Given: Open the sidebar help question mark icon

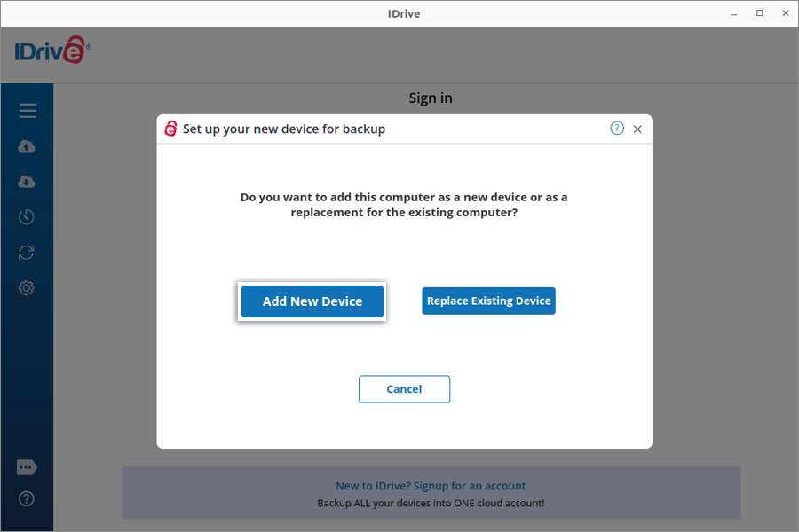Looking at the screenshot, I should [x=27, y=499].
